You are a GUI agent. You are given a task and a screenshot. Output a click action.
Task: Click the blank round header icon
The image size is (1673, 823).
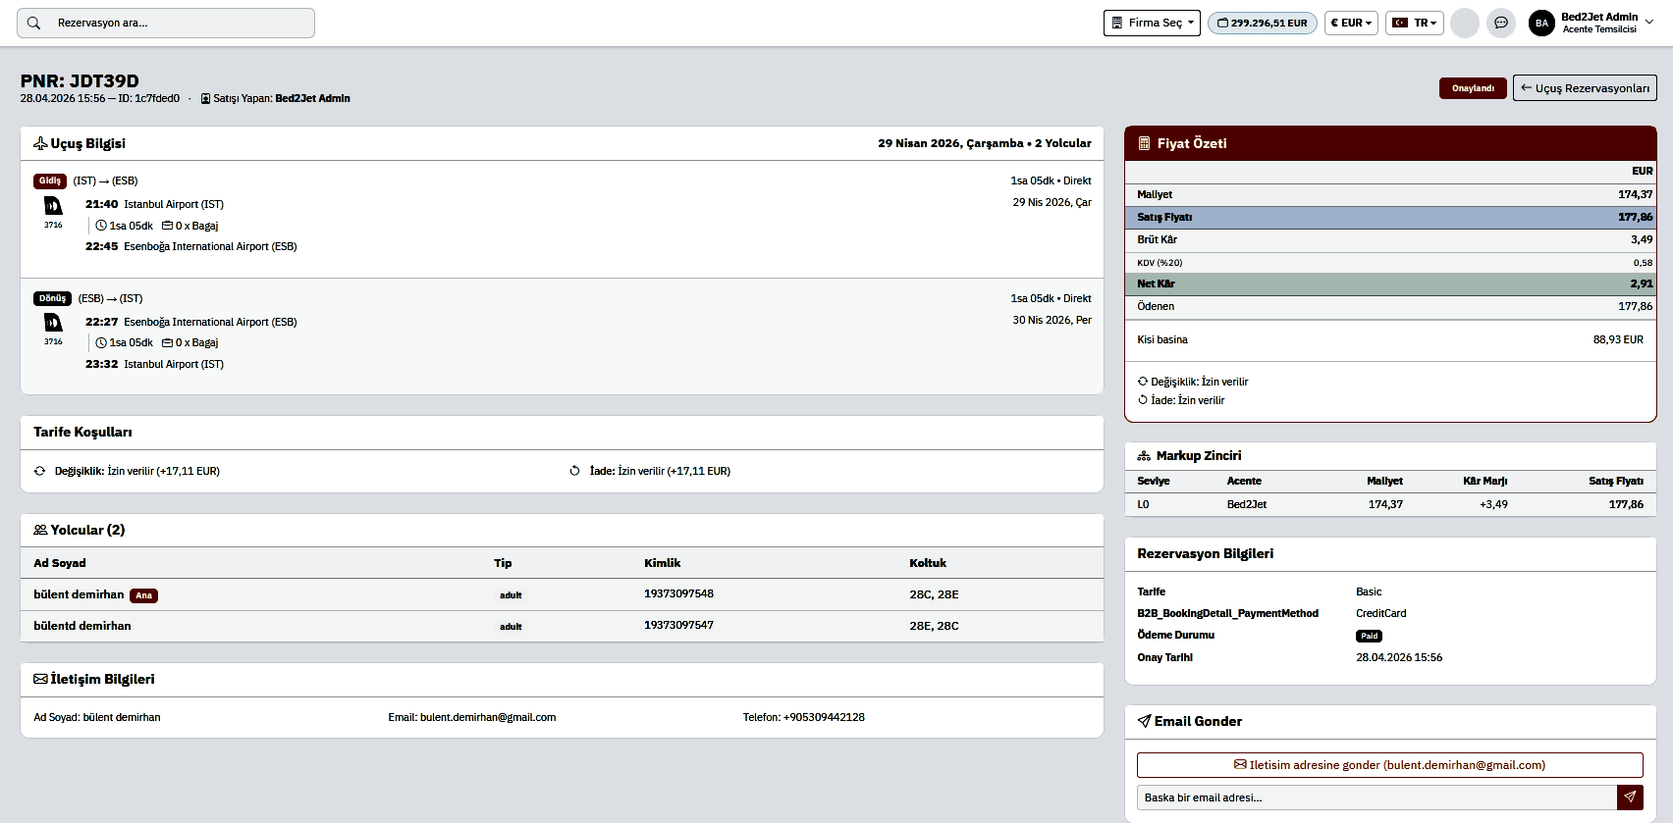[1465, 23]
